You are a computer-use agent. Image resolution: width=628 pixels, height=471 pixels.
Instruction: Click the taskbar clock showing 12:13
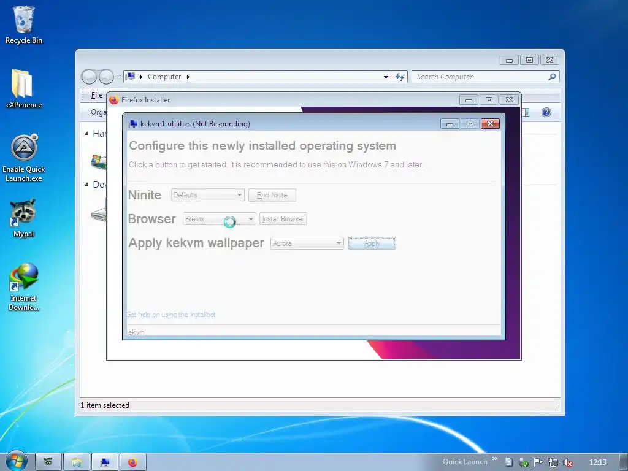pos(597,462)
